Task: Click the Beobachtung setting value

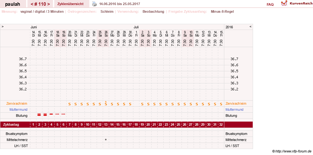Action: (153, 11)
